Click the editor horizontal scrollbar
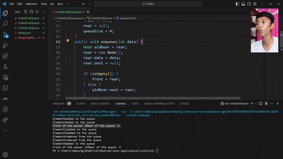Image resolution: width=283 pixels, height=159 pixels. point(153,98)
